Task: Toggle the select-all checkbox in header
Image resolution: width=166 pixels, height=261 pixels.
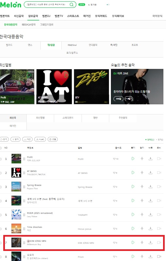Action: point(1,148)
